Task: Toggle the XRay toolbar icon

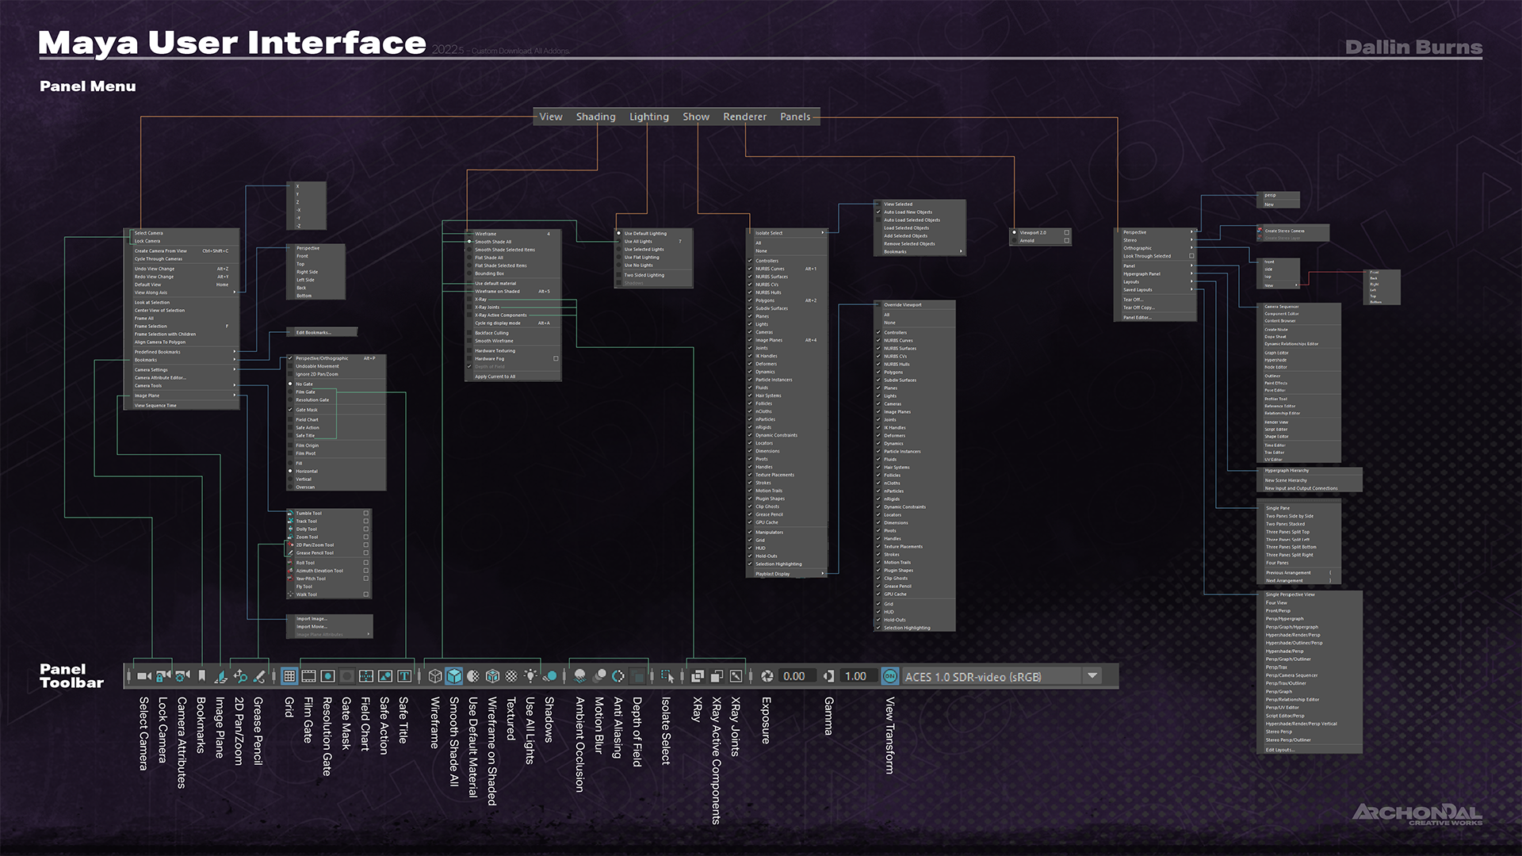Action: point(698,676)
